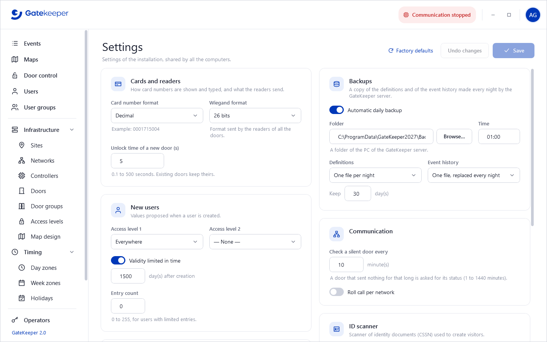Enable Roll call per network switch

(337, 292)
